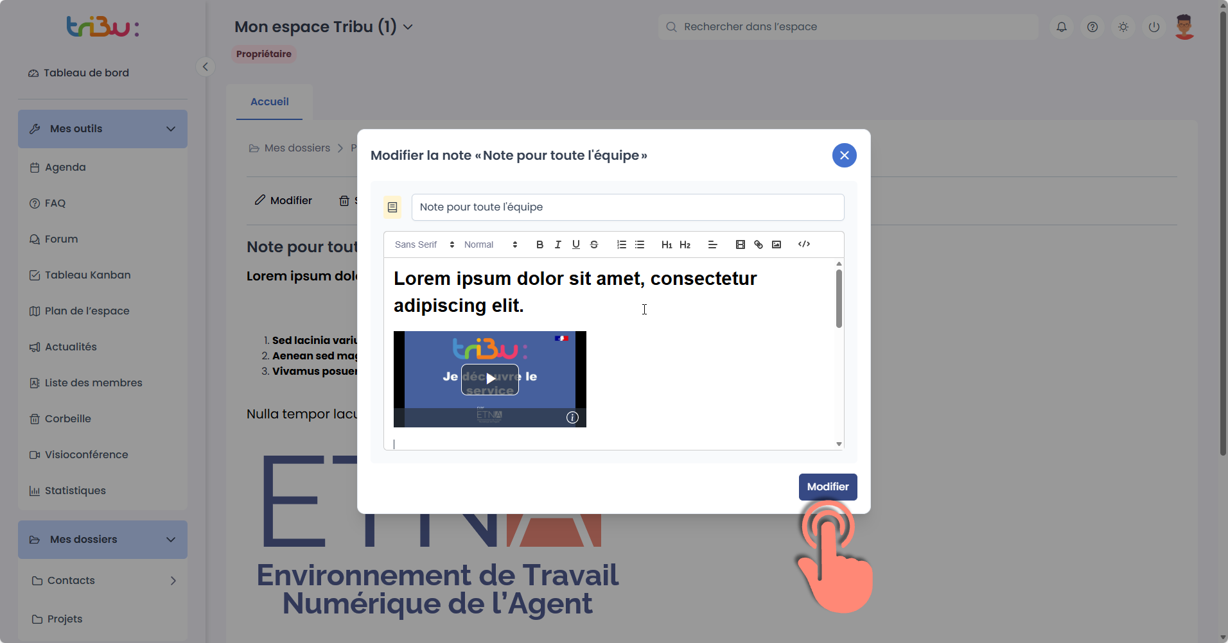Close the Modifier la note dialog
Viewport: 1228px width, 643px height.
[844, 155]
